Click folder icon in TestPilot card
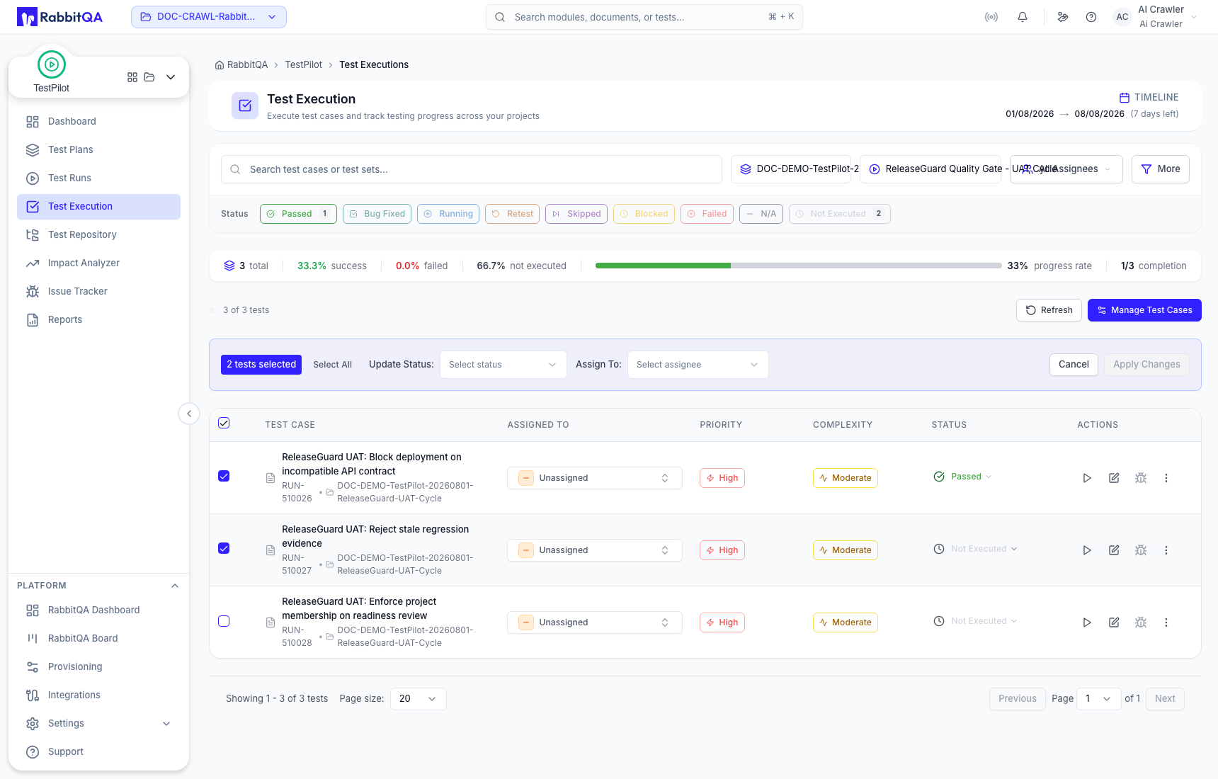 [149, 77]
